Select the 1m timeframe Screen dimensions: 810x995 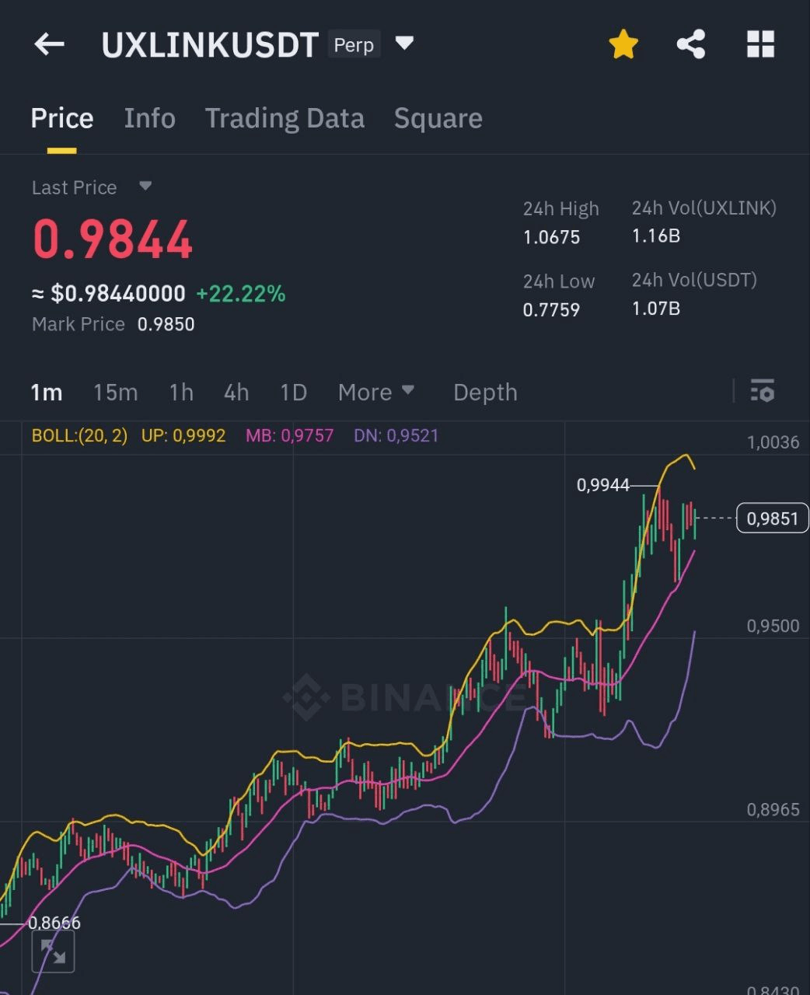click(47, 392)
